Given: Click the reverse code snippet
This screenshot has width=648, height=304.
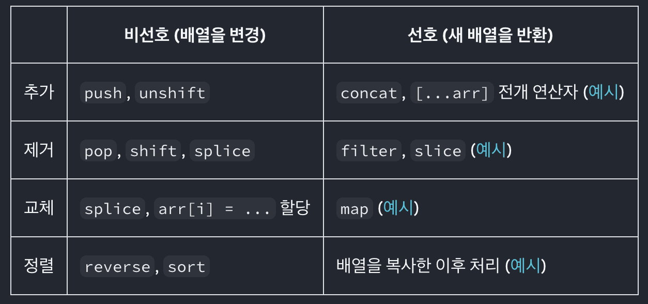Looking at the screenshot, I should click(117, 267).
